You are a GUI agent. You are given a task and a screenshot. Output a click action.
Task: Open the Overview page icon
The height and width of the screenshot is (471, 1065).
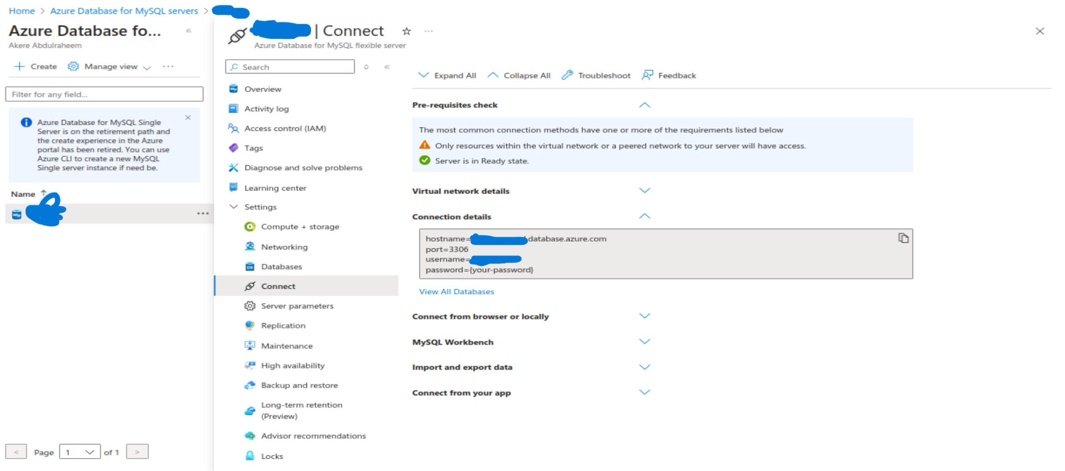pos(233,89)
